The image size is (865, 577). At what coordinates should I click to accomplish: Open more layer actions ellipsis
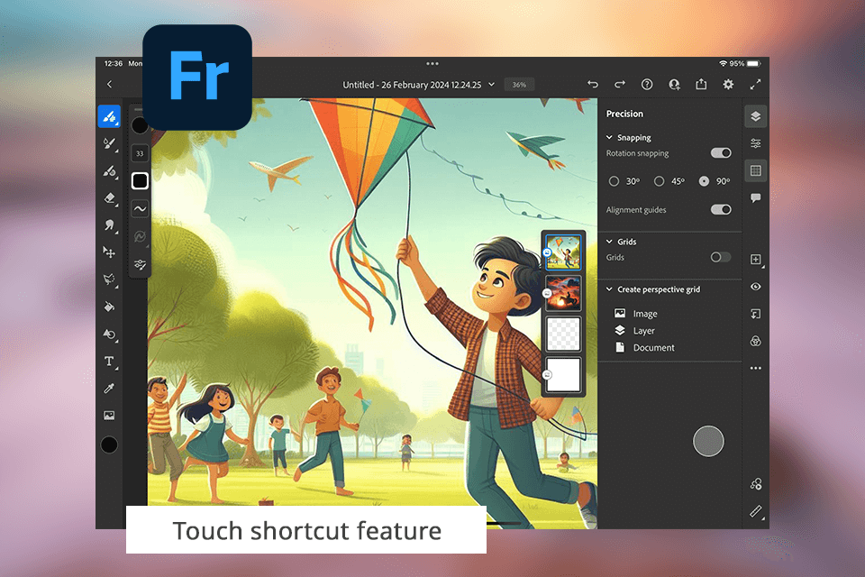[x=756, y=368]
